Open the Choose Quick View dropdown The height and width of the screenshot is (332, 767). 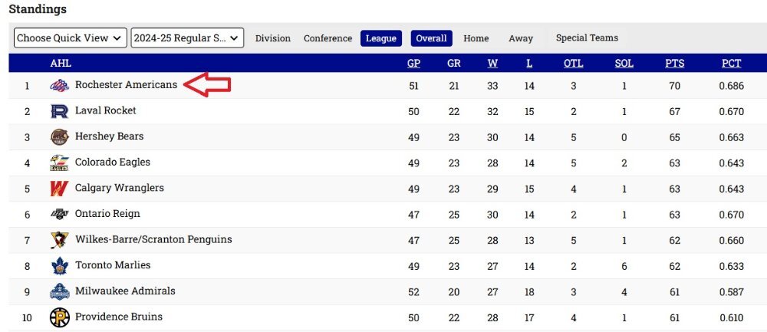71,38
